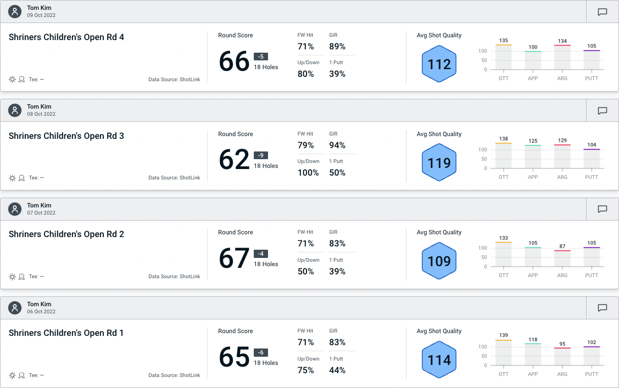Screen dimensions: 619x388
Task: Select the 119 shot quality hexagon
Action: click(x=439, y=163)
